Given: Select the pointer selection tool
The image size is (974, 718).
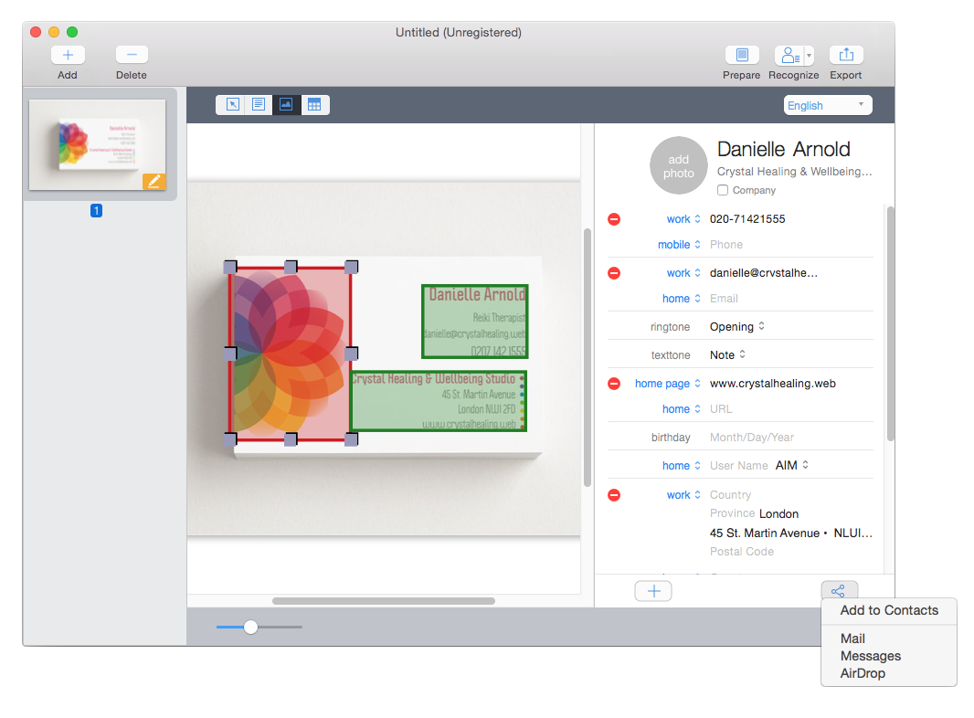Looking at the screenshot, I should pyautogui.click(x=232, y=105).
